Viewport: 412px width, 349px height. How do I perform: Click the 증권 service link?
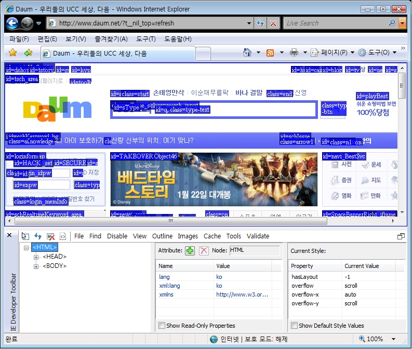tap(341, 180)
